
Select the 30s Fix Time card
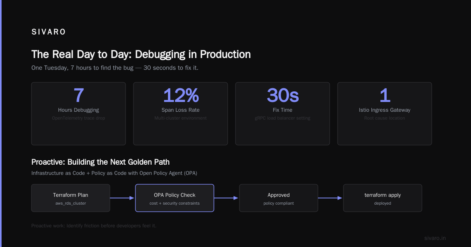[x=283, y=114]
